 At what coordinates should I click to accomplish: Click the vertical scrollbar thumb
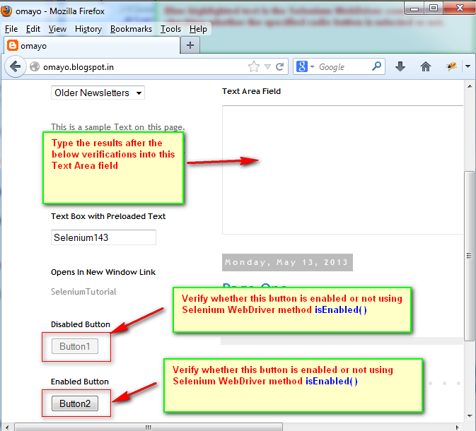470,256
